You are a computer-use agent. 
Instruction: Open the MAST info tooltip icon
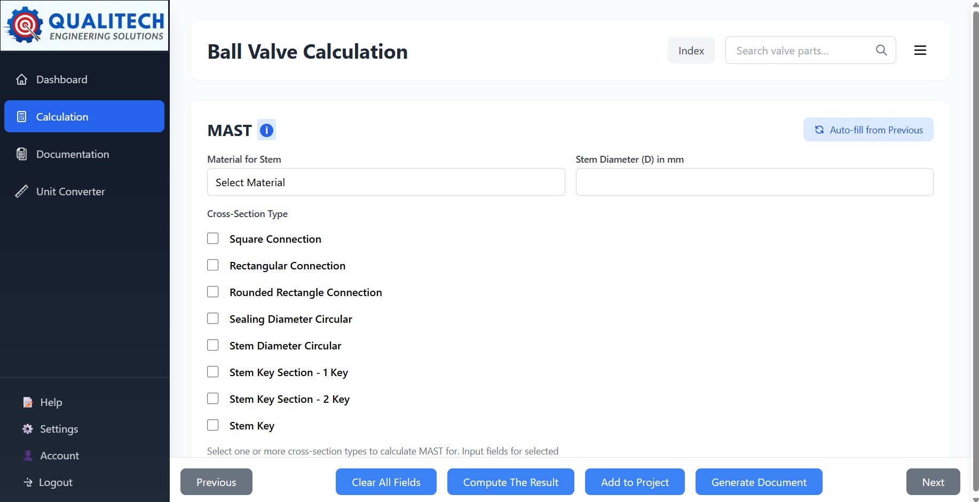[x=266, y=130]
